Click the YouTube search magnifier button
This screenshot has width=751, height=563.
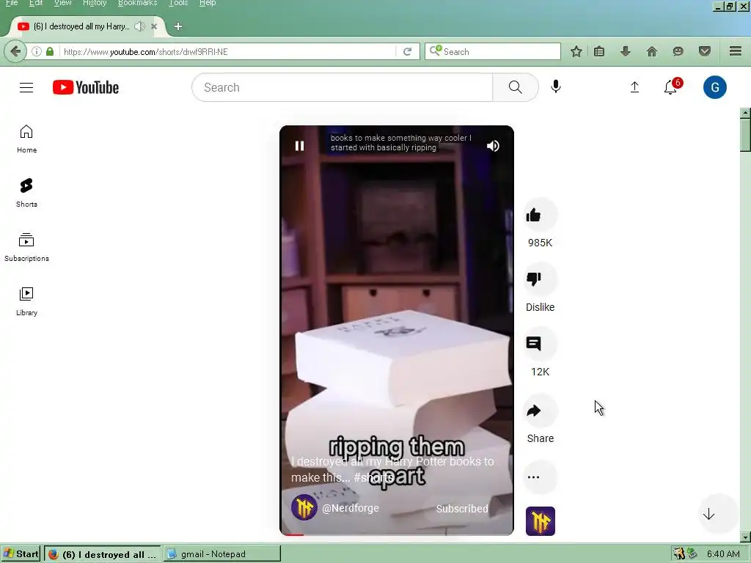pyautogui.click(x=516, y=87)
